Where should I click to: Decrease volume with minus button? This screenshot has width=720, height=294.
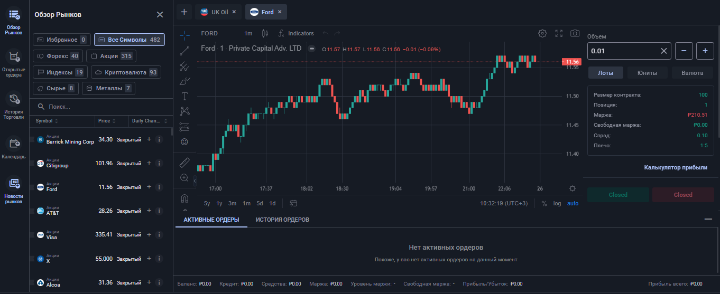tap(684, 51)
